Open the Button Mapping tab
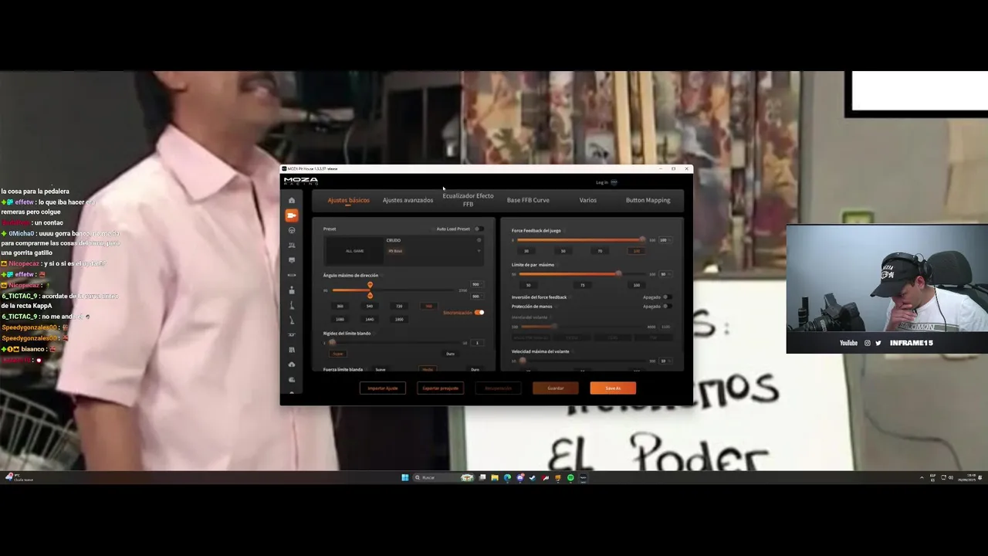This screenshot has height=556, width=988. (x=648, y=200)
